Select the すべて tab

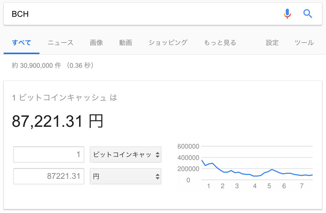(x=22, y=43)
